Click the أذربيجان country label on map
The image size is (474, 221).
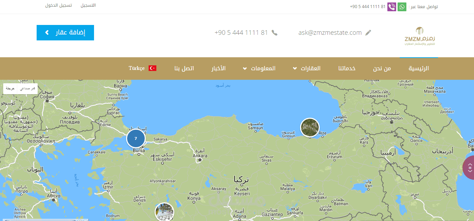pyautogui.click(x=443, y=151)
